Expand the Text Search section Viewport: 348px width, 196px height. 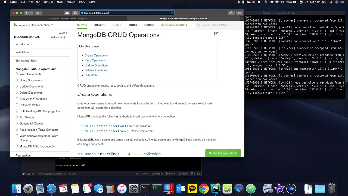point(17,117)
